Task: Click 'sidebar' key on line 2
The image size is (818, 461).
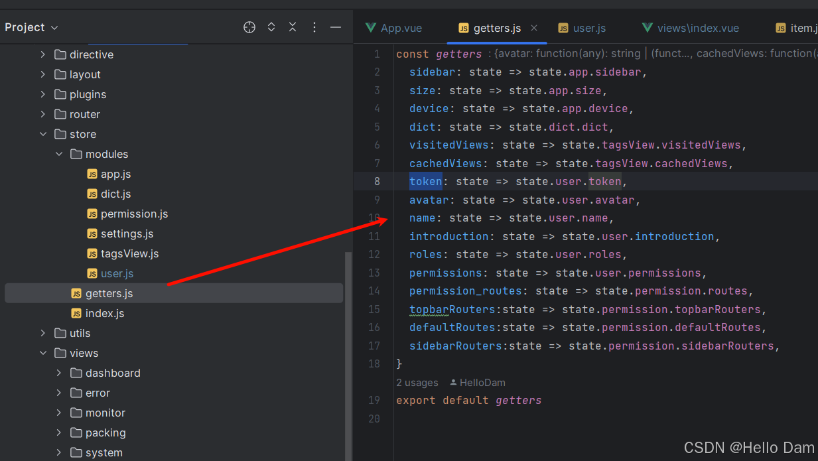Action: click(x=433, y=72)
